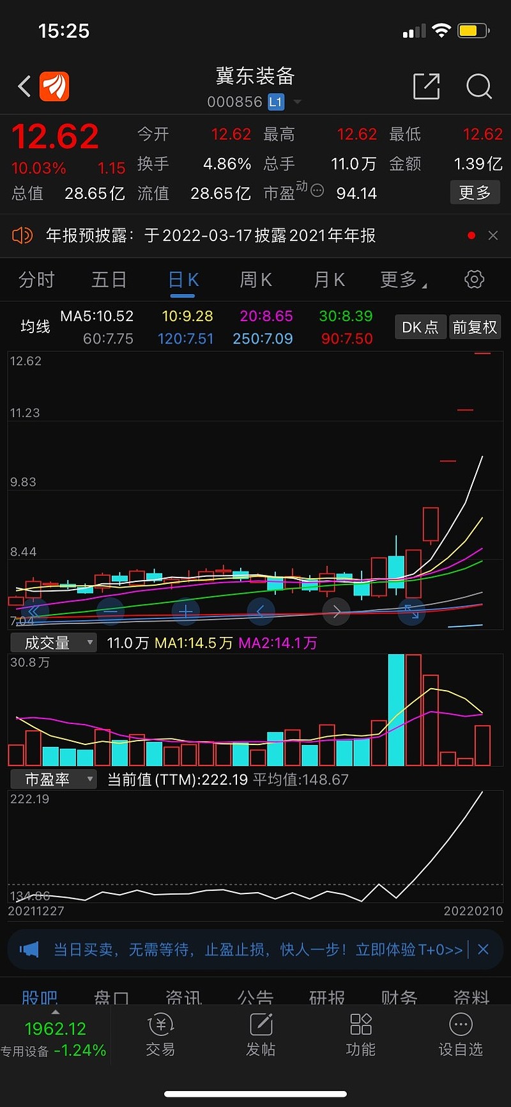This screenshot has width=511, height=1107.
Task: Open the 市盈率 indicator dropdown
Action: click(54, 779)
